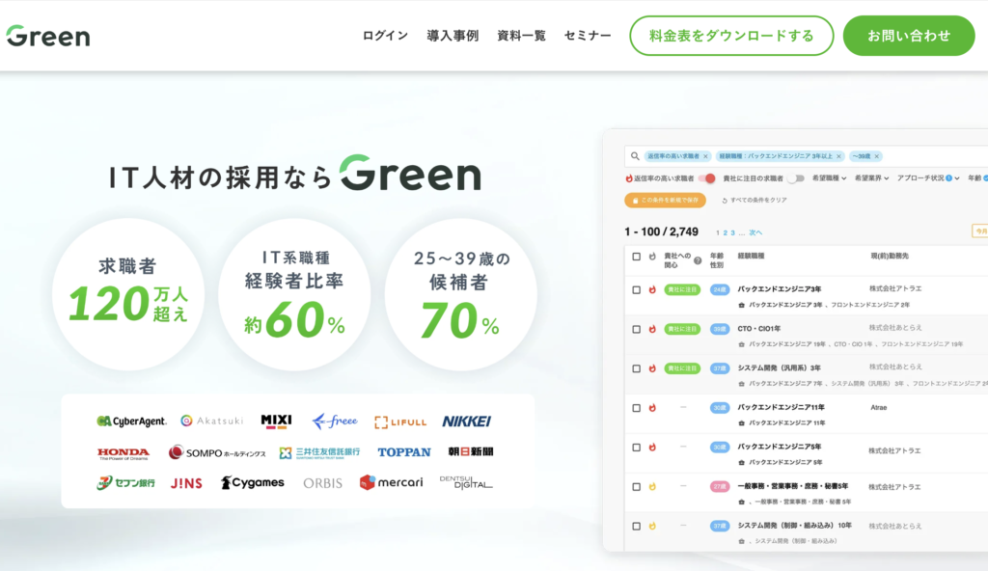Expand the アプローチ状況 dropdown
This screenshot has width=988, height=571.
(928, 178)
